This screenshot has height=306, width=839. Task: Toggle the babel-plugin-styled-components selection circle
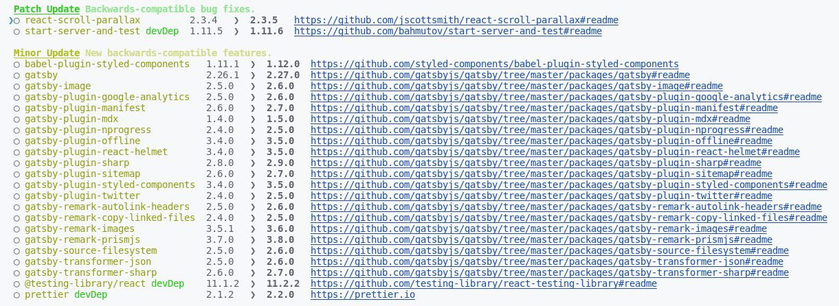pos(16,64)
